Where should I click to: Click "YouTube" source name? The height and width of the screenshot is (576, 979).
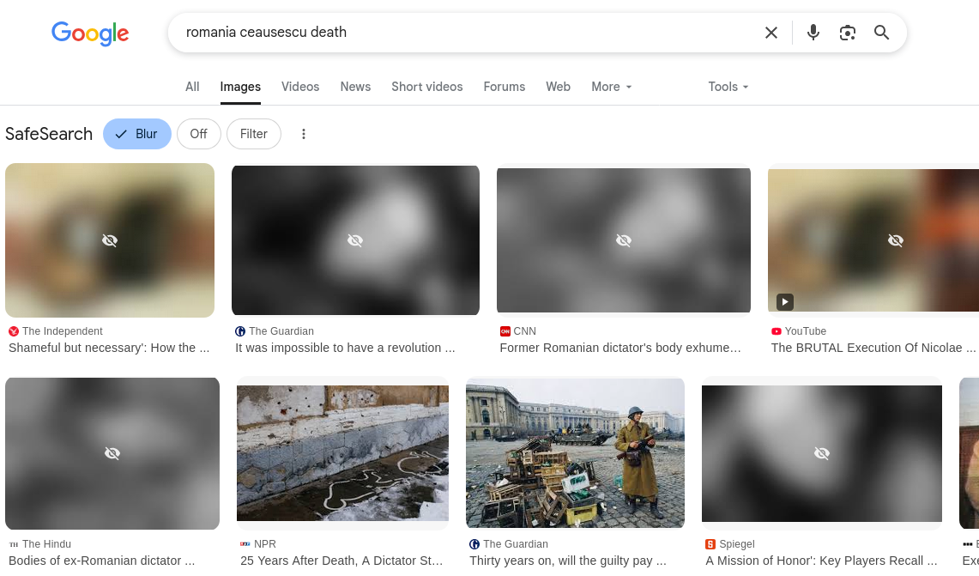point(806,331)
